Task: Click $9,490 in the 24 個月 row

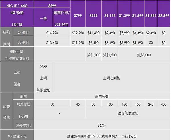Action: [x=110, y=32]
